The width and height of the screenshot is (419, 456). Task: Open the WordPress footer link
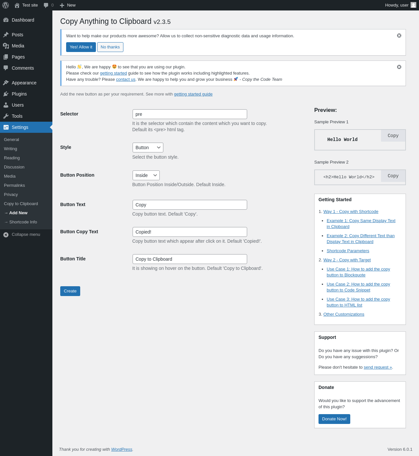coord(122,449)
